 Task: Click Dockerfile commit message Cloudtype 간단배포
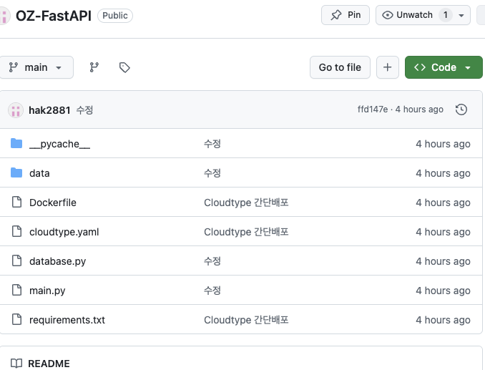(x=246, y=203)
